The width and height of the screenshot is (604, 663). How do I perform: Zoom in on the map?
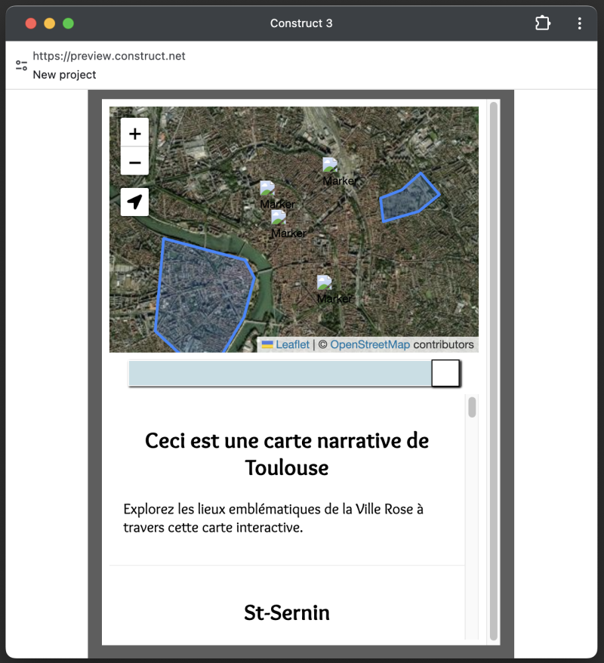pyautogui.click(x=134, y=133)
